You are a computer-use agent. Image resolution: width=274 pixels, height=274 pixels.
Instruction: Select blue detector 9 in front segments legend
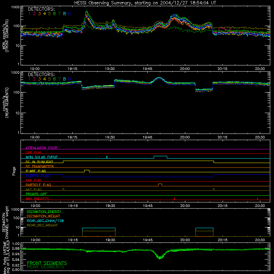(x=70, y=14)
